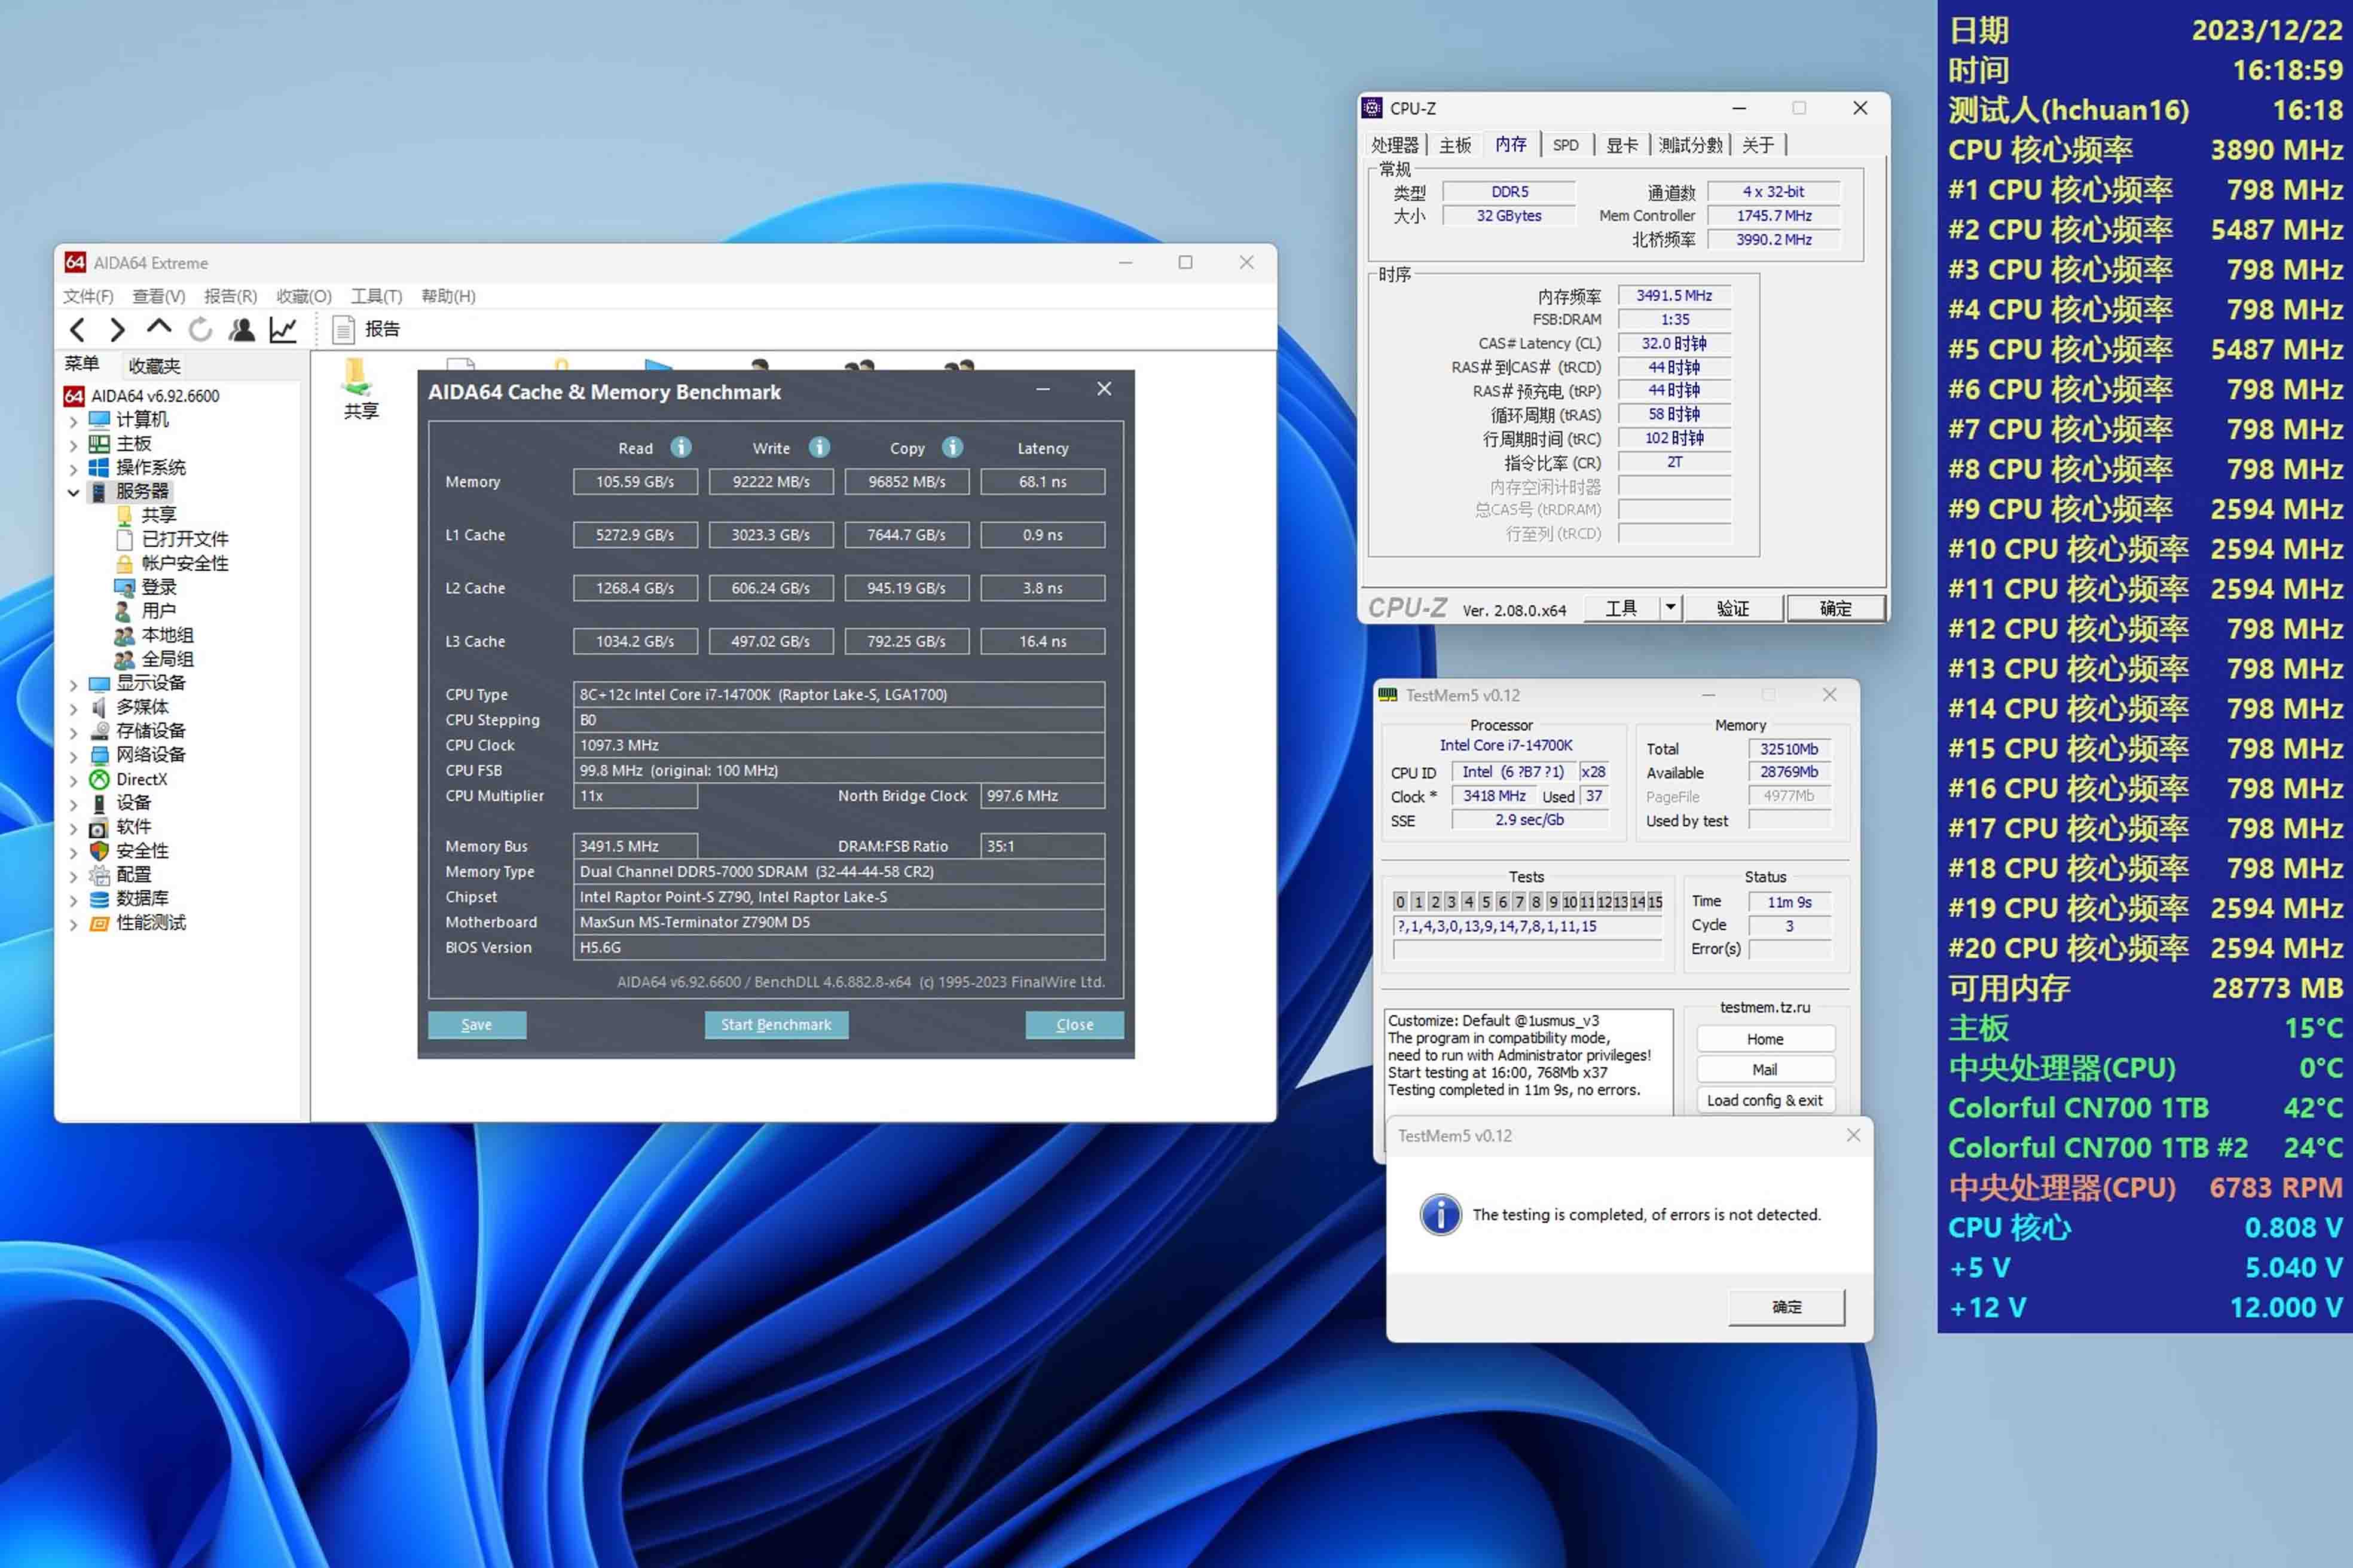Viewport: 2353px width, 1568px height.
Task: Switch to CPU-Z 关于 tab
Action: pyautogui.click(x=1758, y=145)
